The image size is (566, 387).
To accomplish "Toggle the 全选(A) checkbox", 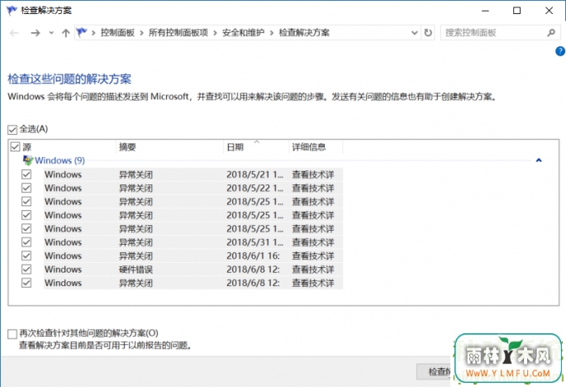I will (12, 130).
